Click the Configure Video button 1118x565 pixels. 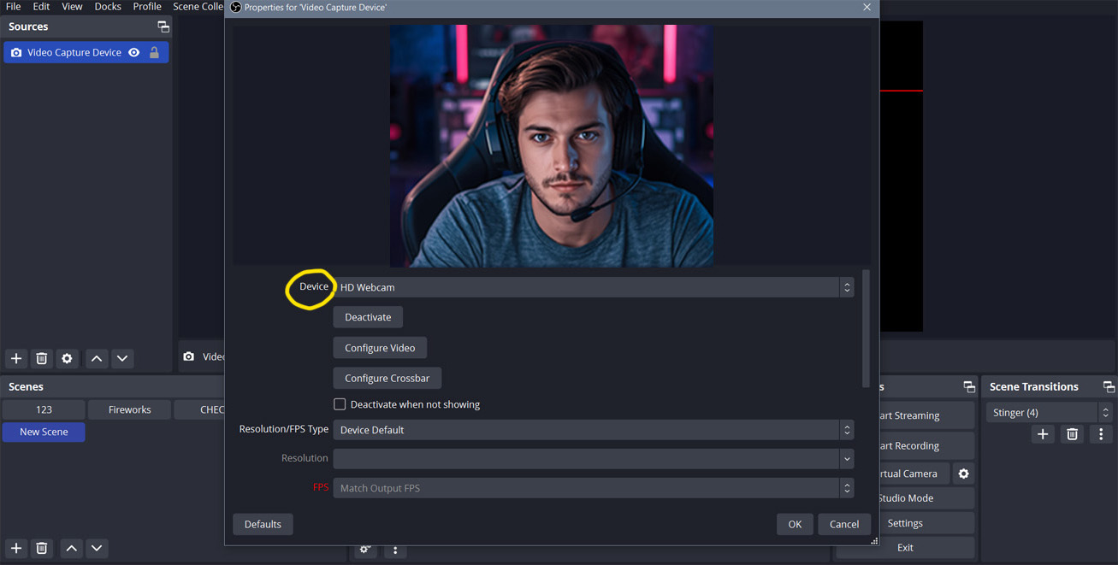[380, 348]
